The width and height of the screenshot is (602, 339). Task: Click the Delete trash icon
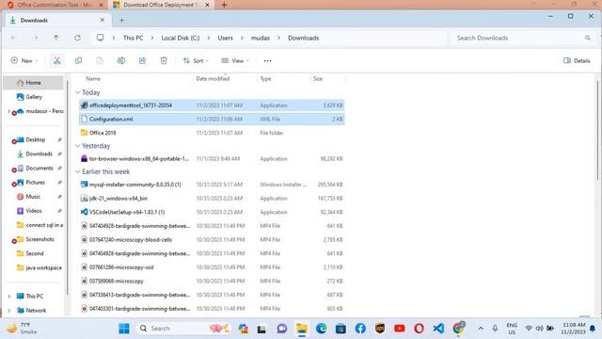point(164,60)
